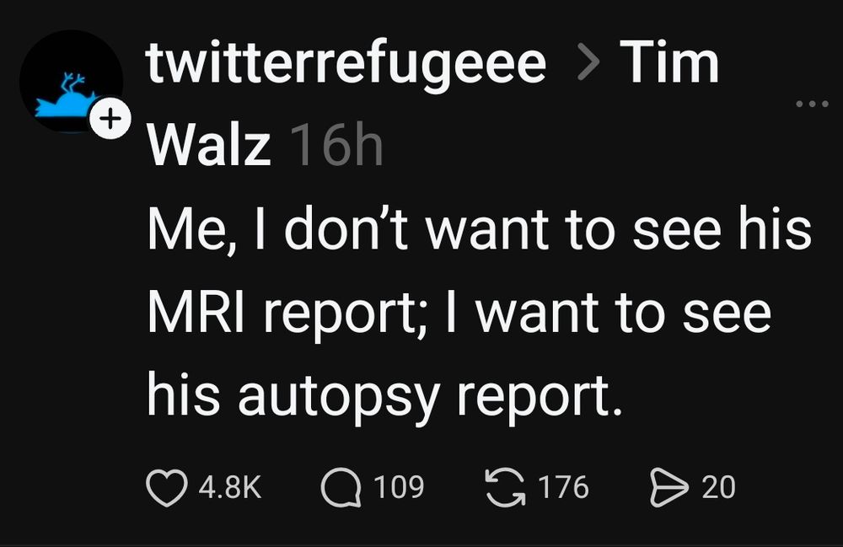This screenshot has height=547, width=843.
Task: Share the post with the paper plane icon
Action: click(x=669, y=488)
